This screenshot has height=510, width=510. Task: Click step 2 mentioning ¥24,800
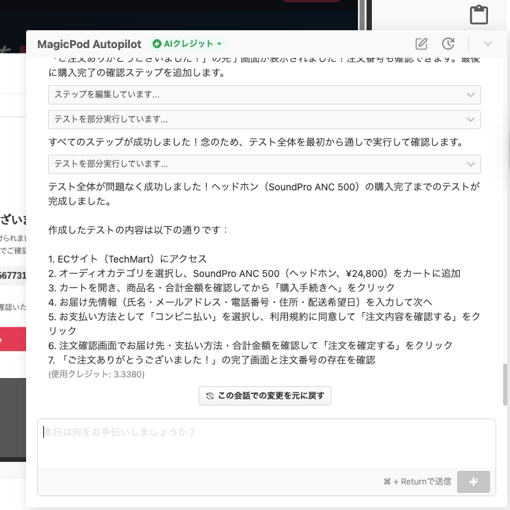254,274
